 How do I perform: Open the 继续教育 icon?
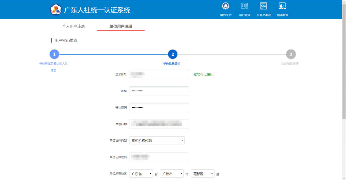coord(282,6)
